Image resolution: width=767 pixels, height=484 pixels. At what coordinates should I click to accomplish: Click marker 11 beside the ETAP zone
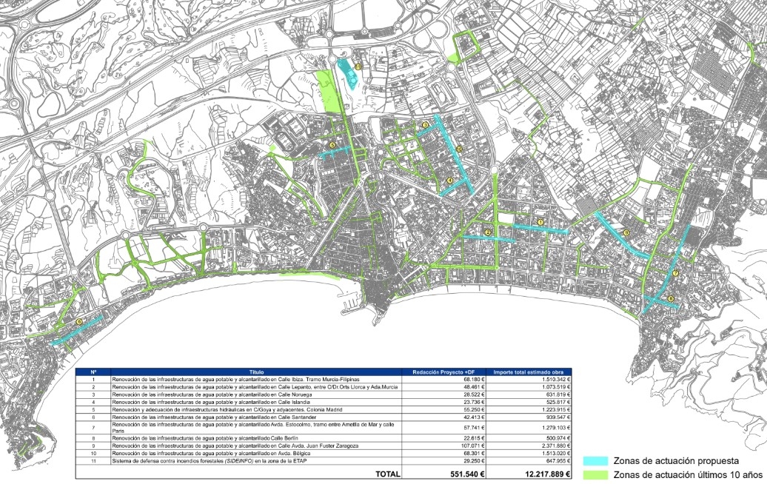[357, 67]
